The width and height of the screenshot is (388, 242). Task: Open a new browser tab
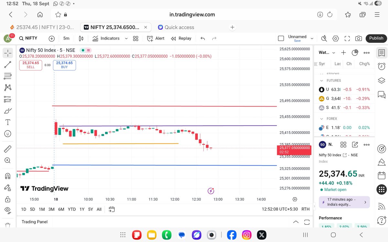click(232, 27)
